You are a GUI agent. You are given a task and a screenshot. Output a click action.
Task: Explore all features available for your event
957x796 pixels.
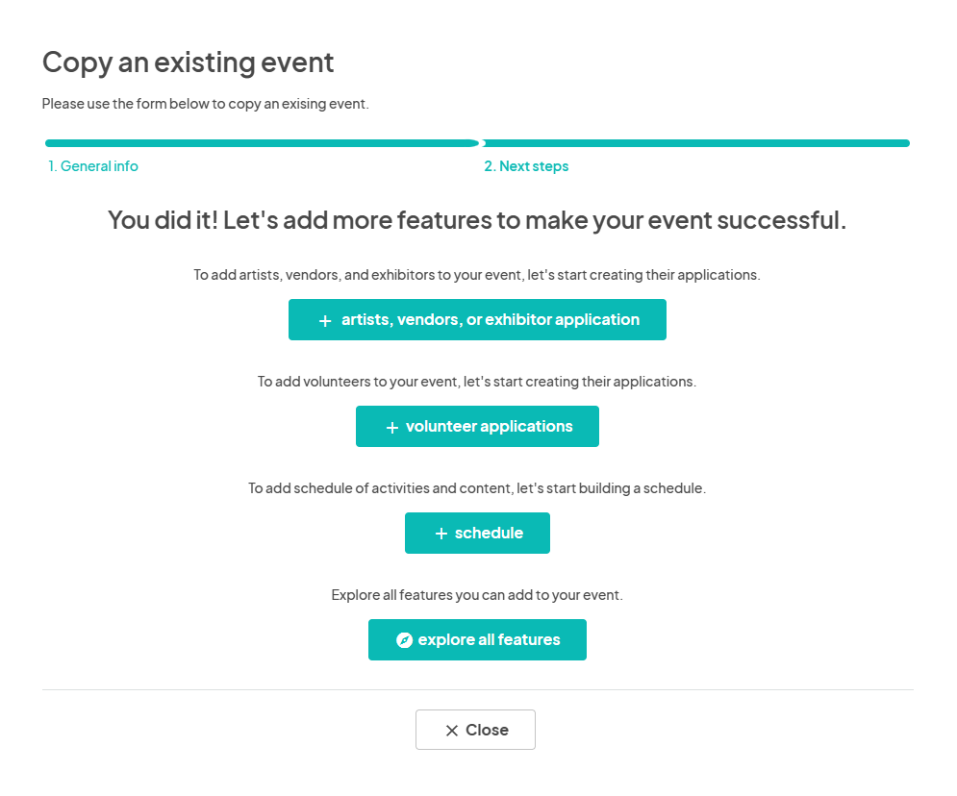[477, 639]
